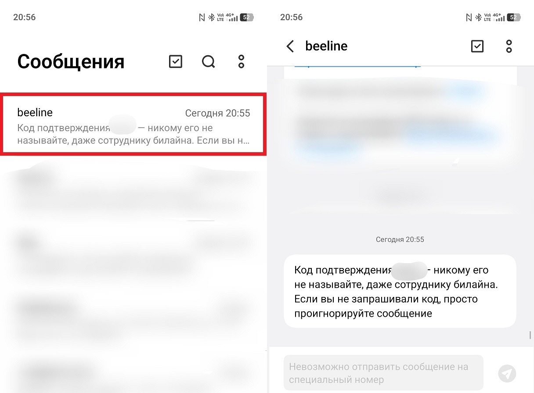Tap the select-messages checkmark icon in Сообщения header

(x=175, y=62)
